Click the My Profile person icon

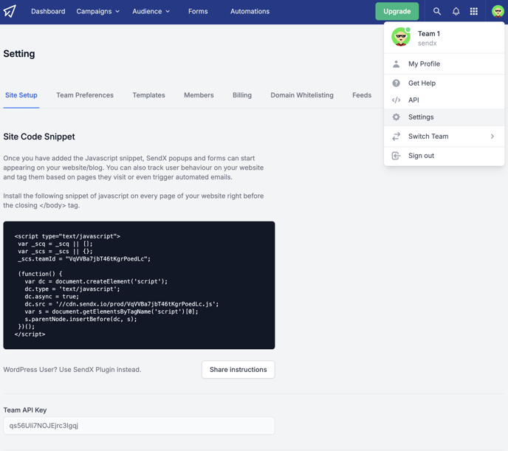coord(396,63)
